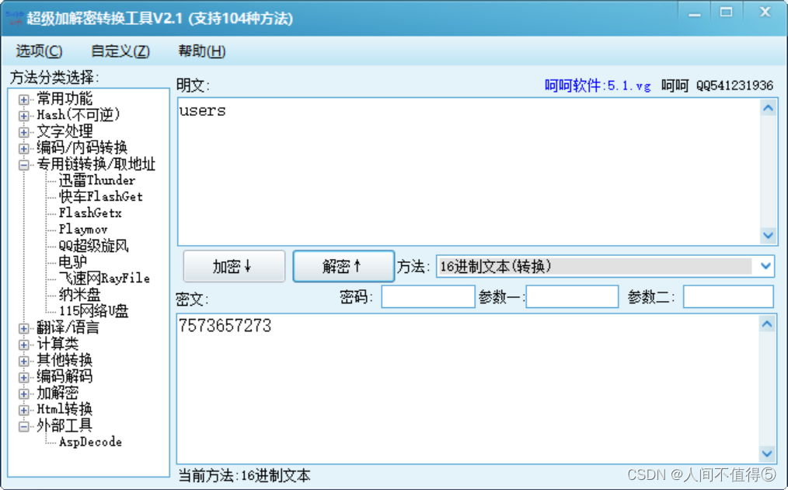
Task: Expand the 编码解码 tree node
Action: (23, 376)
